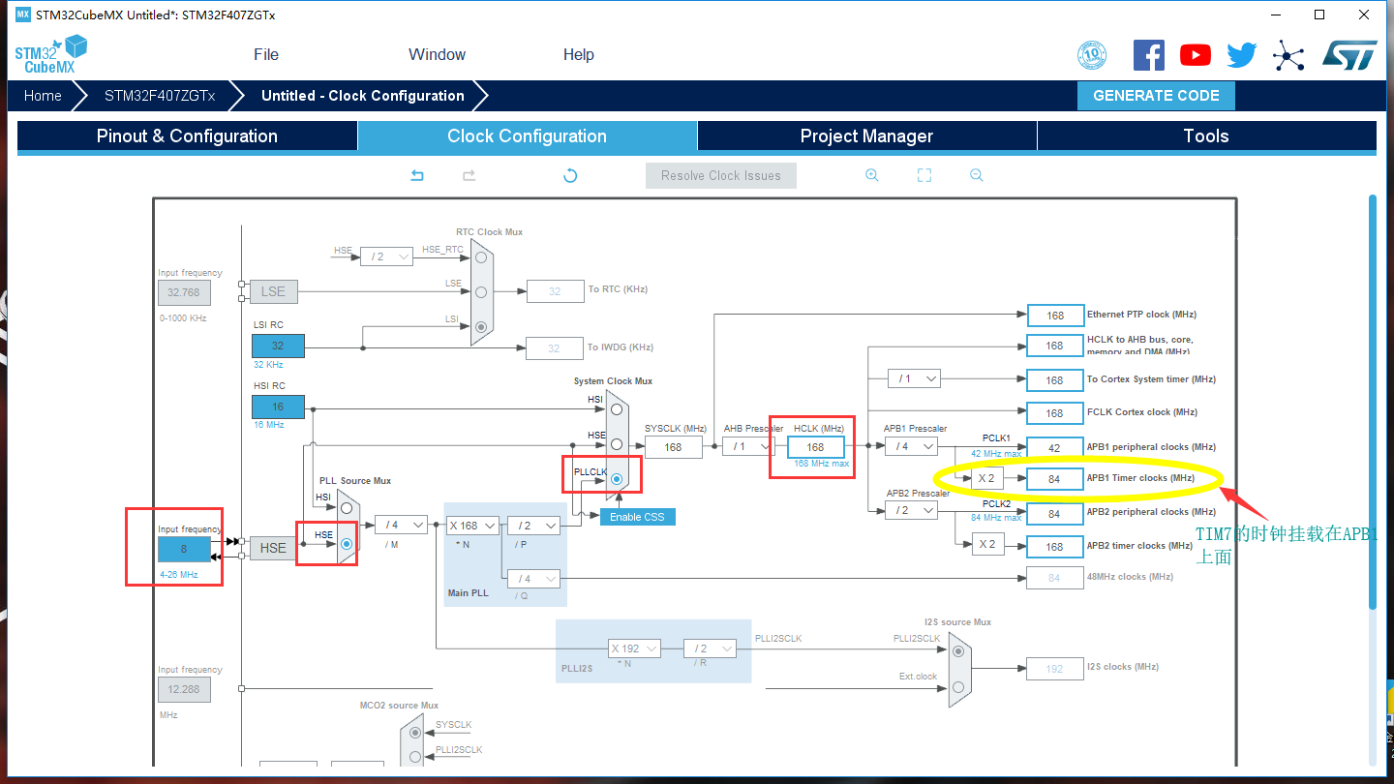Open the PLL /Q divider dropdown
The width and height of the screenshot is (1394, 784).
click(x=534, y=579)
